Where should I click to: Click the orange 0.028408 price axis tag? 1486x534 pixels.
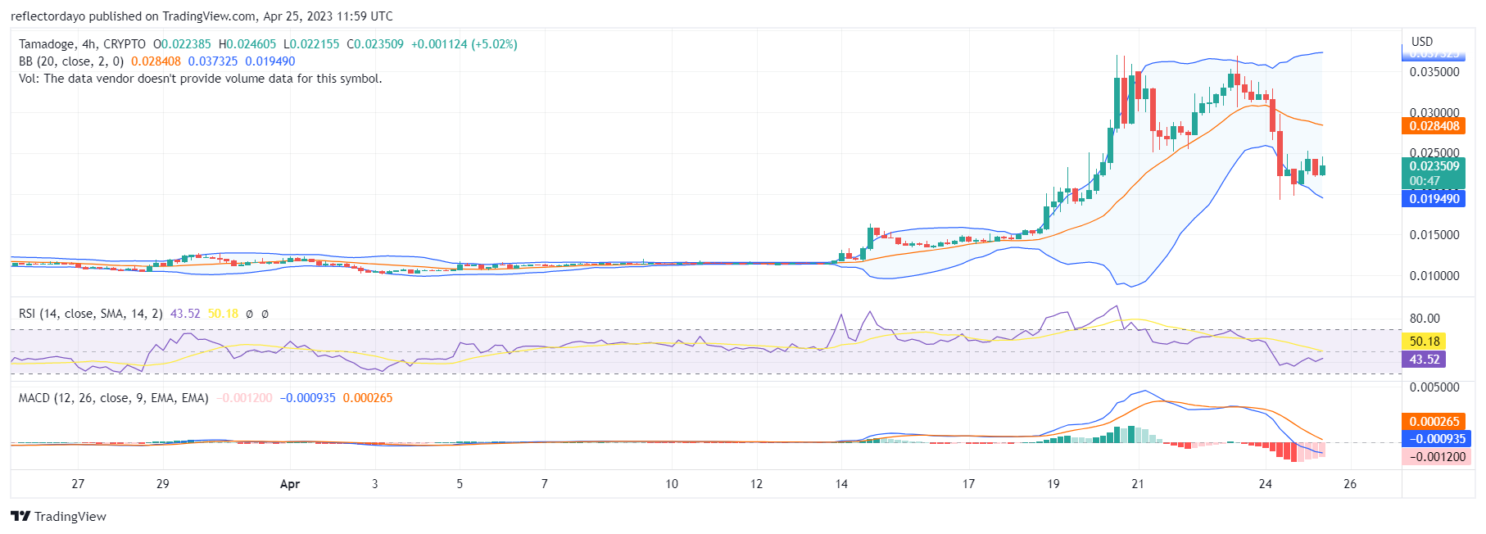tap(1434, 126)
